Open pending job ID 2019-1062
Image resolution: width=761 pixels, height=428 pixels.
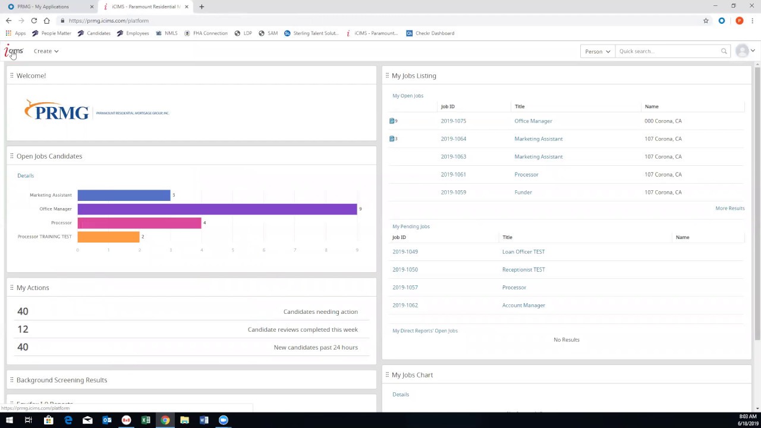coord(405,305)
